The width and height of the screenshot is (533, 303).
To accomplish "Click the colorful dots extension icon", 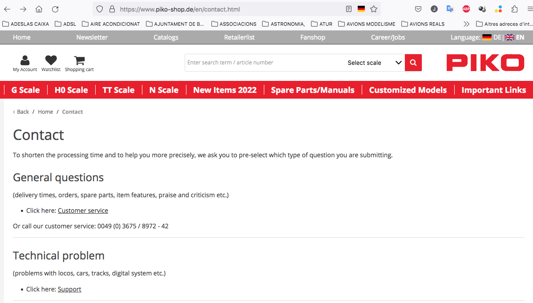I will pos(498,9).
